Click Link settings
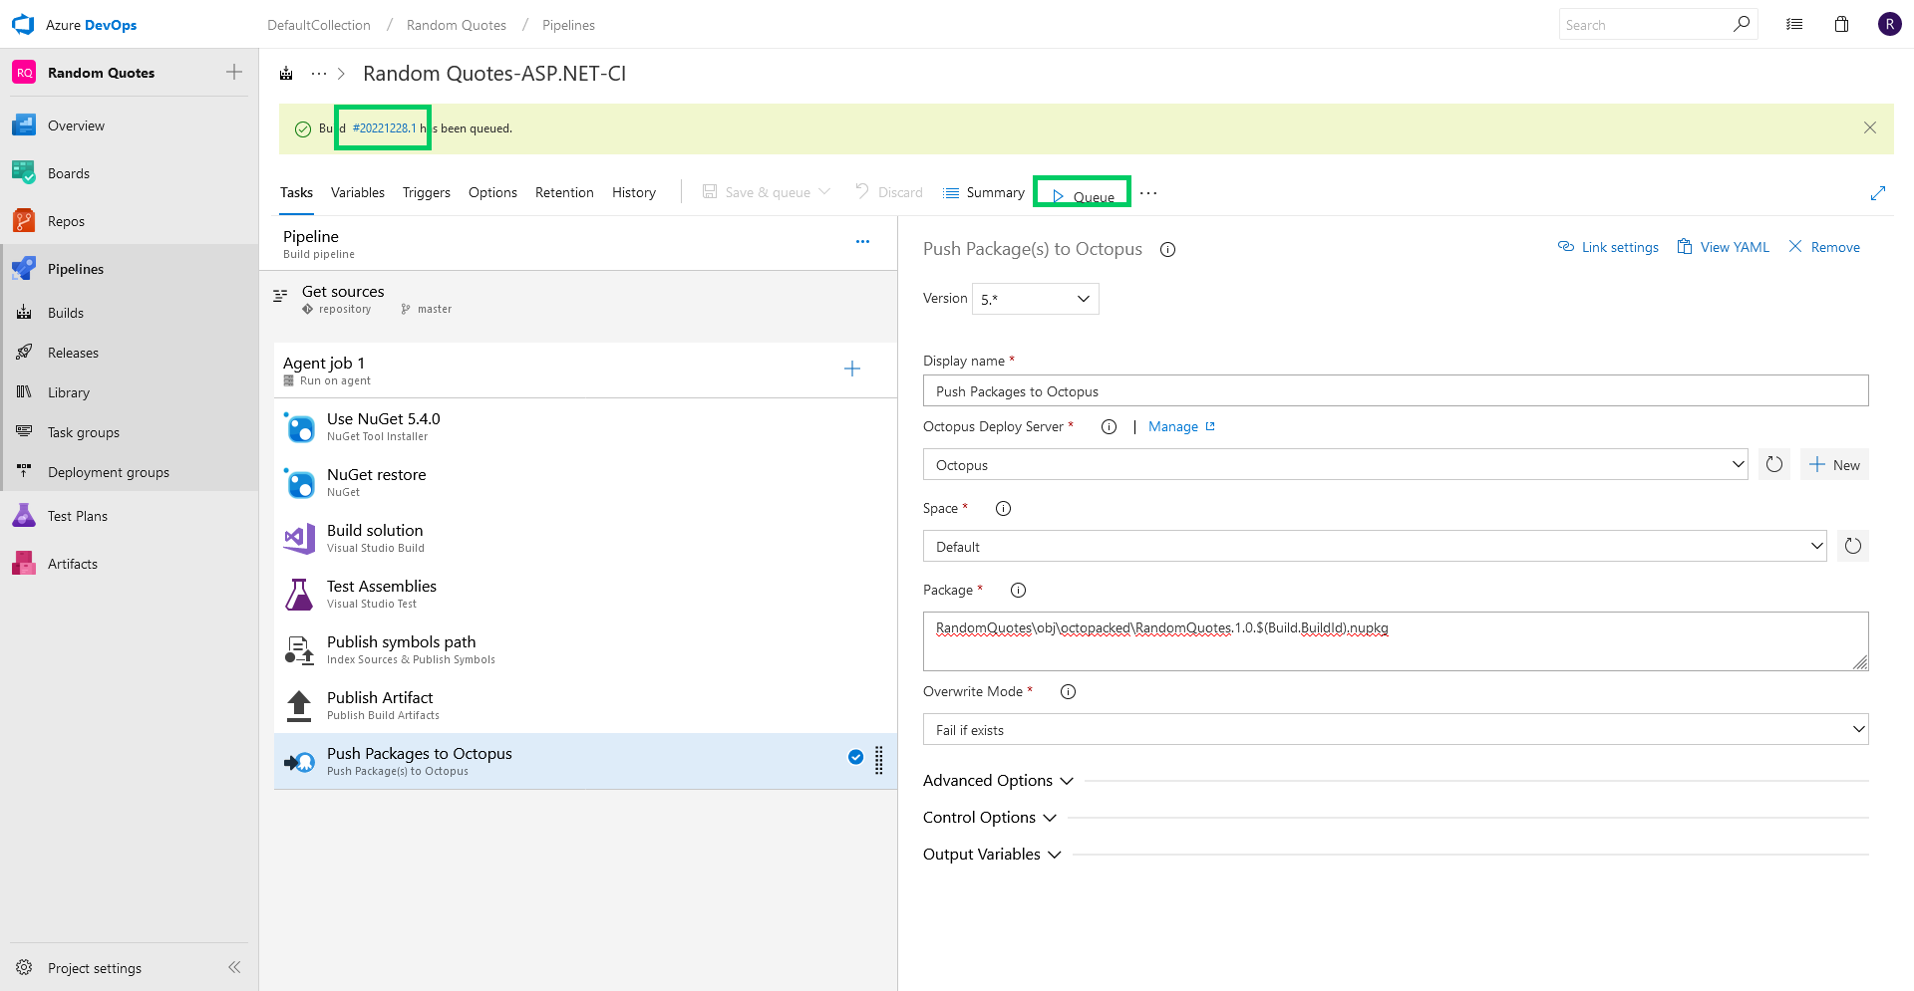This screenshot has width=1914, height=991. [1608, 247]
